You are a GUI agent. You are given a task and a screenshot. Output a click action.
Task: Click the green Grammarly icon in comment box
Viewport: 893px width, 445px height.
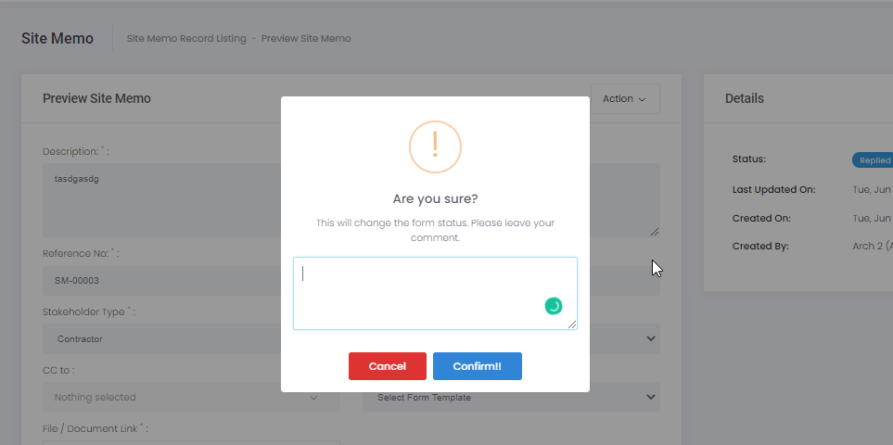click(x=554, y=306)
